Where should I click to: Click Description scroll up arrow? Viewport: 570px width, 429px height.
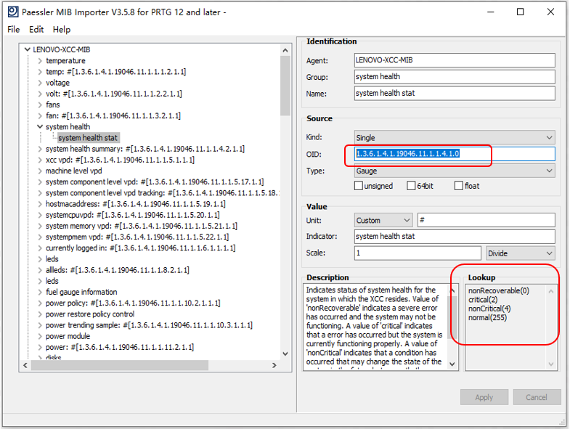coord(452,290)
